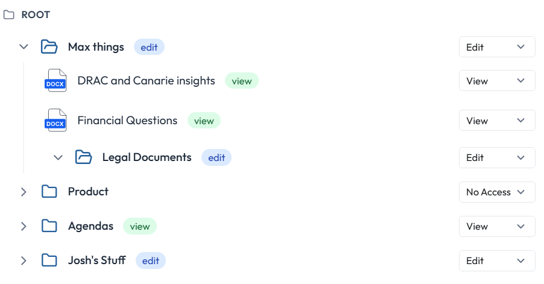
Task: Click the Legal Documents open folder icon
Action: tap(83, 157)
